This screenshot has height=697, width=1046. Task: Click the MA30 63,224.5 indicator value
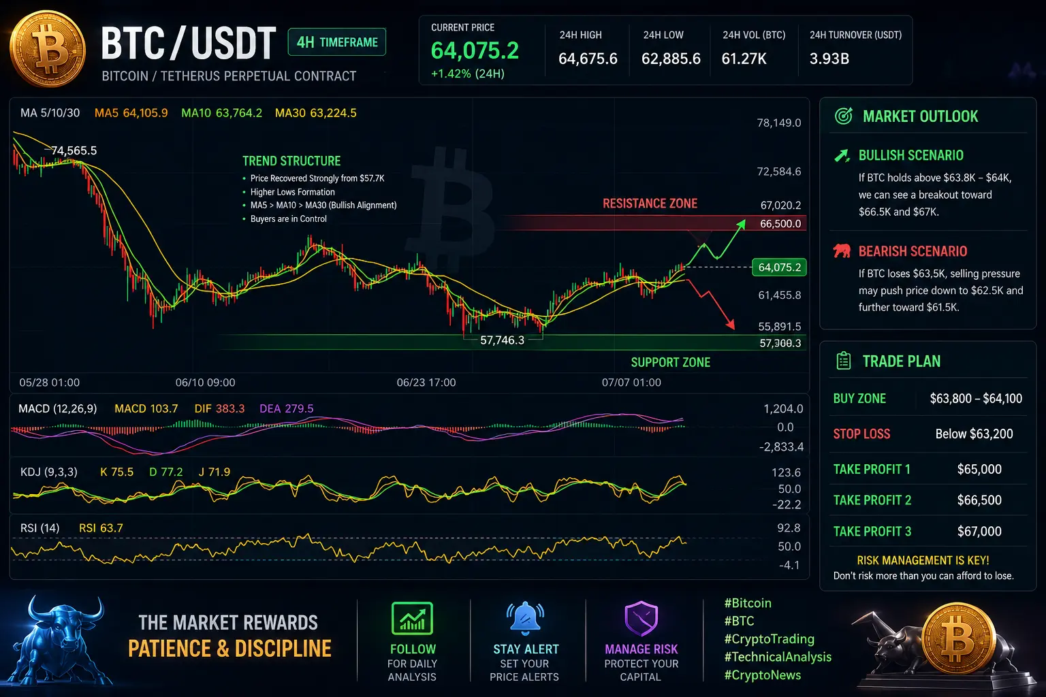[315, 113]
